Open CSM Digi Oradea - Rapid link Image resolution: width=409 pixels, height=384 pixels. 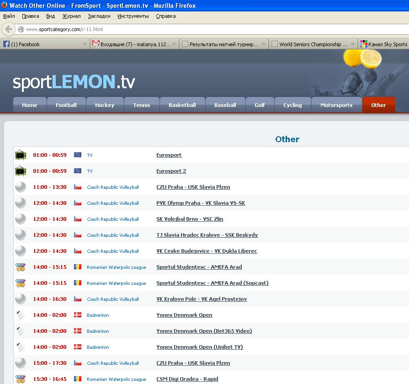tap(187, 379)
